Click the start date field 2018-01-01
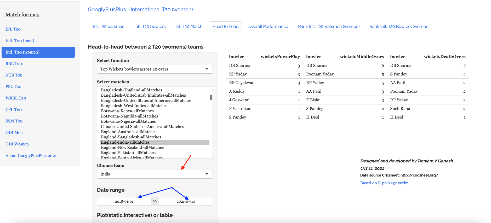491x223 pixels. (124, 201)
